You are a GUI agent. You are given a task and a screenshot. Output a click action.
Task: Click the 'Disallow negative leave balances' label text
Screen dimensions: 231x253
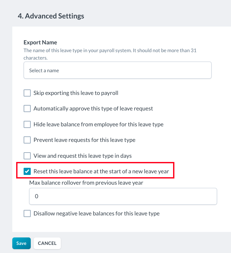96,213
